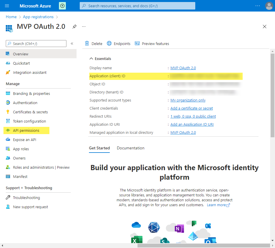Click the Troubleshooting wrench icon

[x=8, y=197]
